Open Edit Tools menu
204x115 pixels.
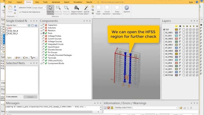98,10
